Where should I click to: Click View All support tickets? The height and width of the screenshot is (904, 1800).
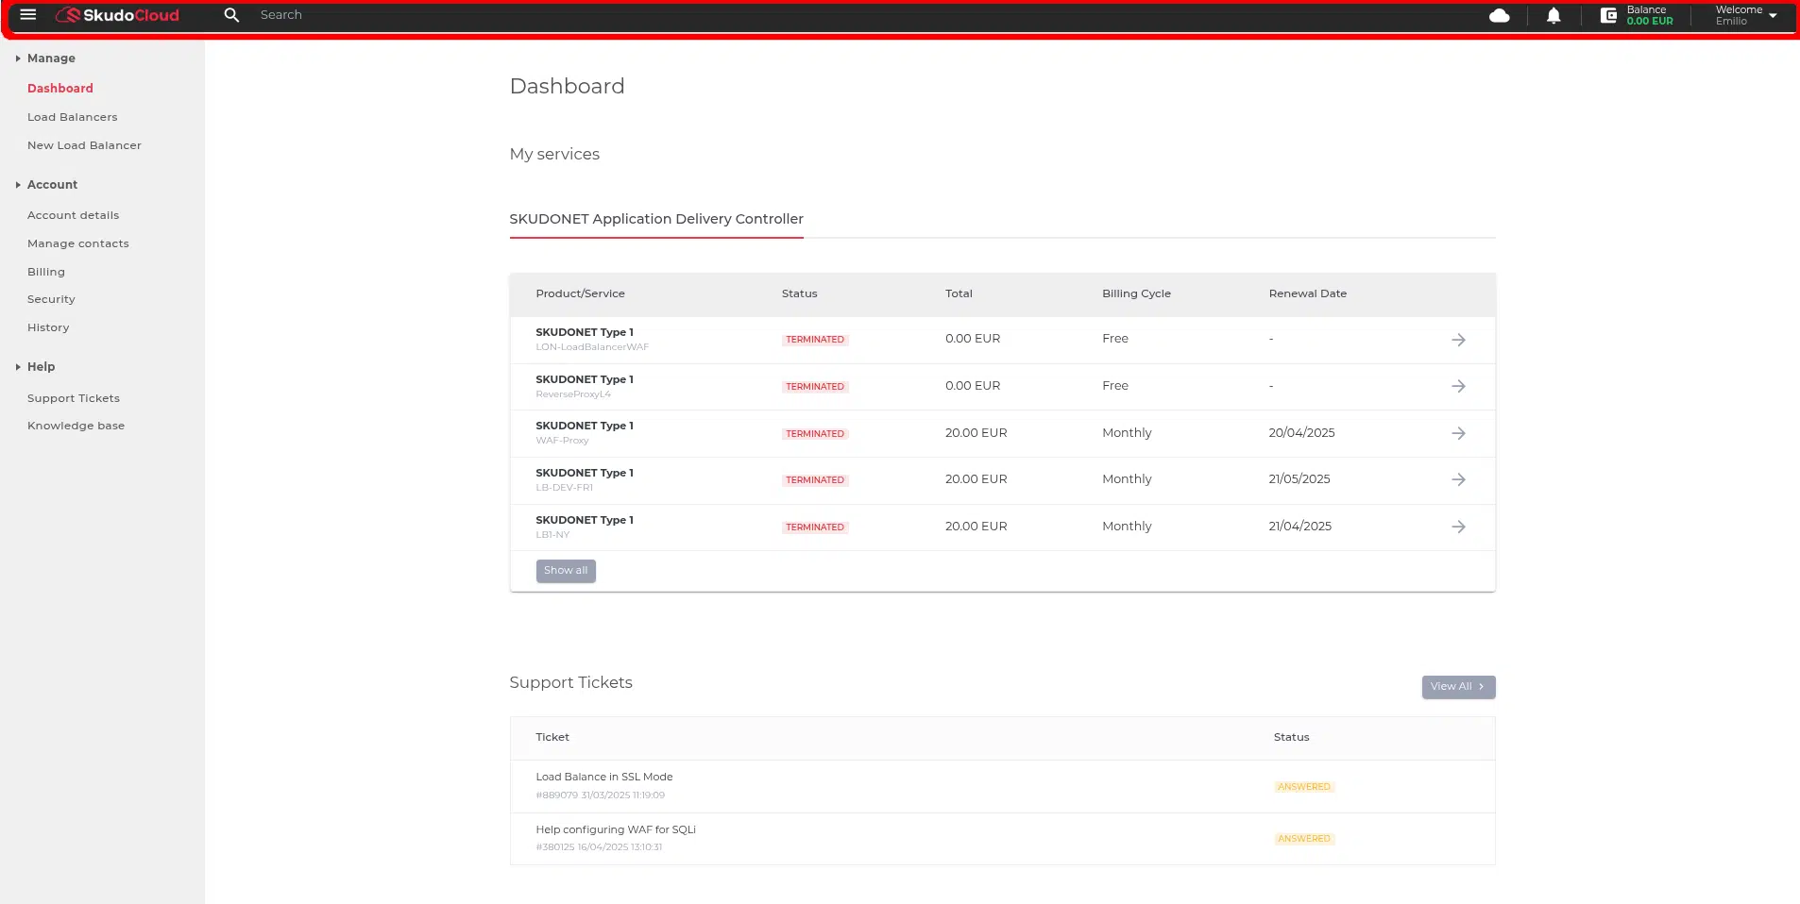[1458, 687]
